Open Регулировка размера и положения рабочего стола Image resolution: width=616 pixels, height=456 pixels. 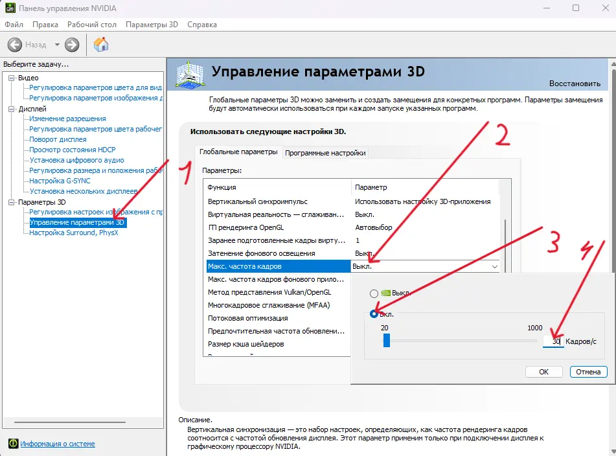pos(96,170)
